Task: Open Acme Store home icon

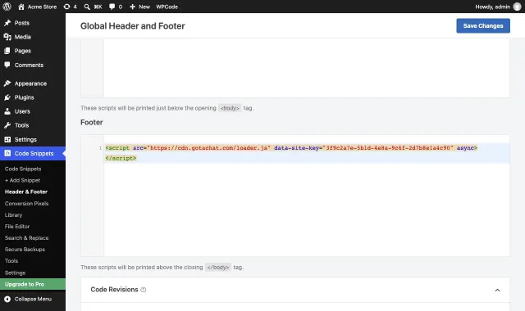Action: pos(21,7)
